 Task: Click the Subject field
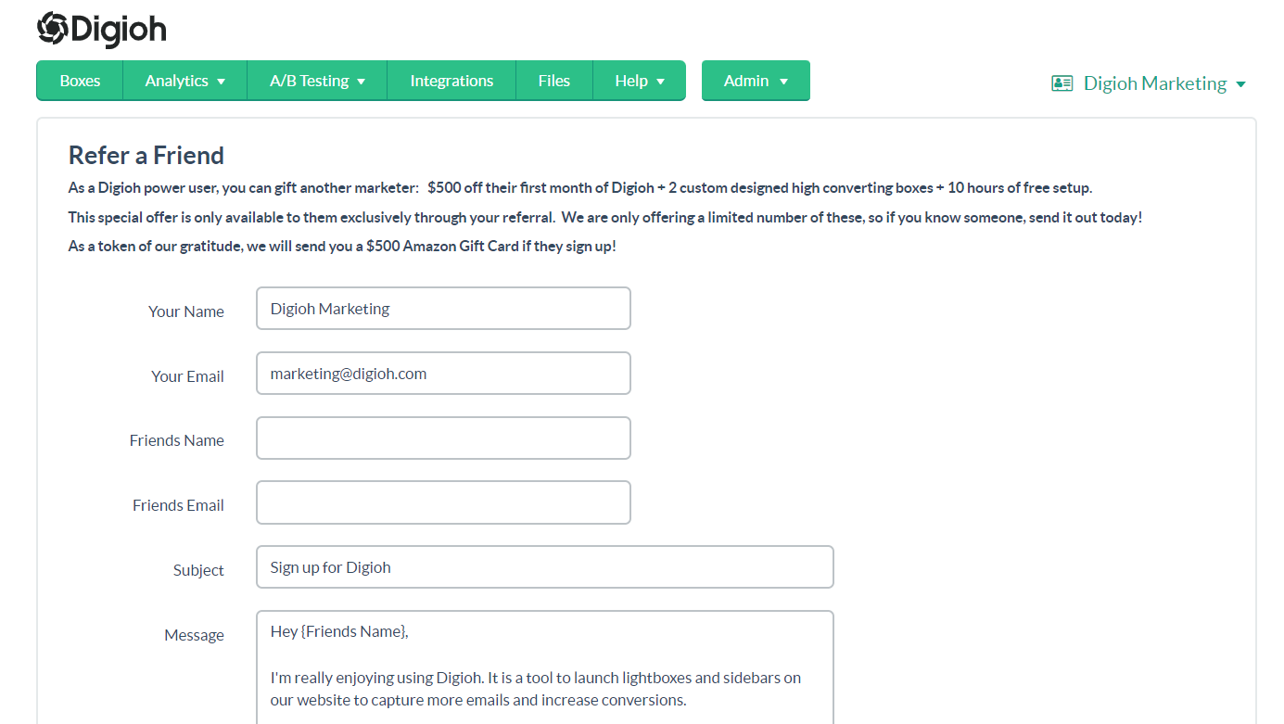tap(545, 567)
